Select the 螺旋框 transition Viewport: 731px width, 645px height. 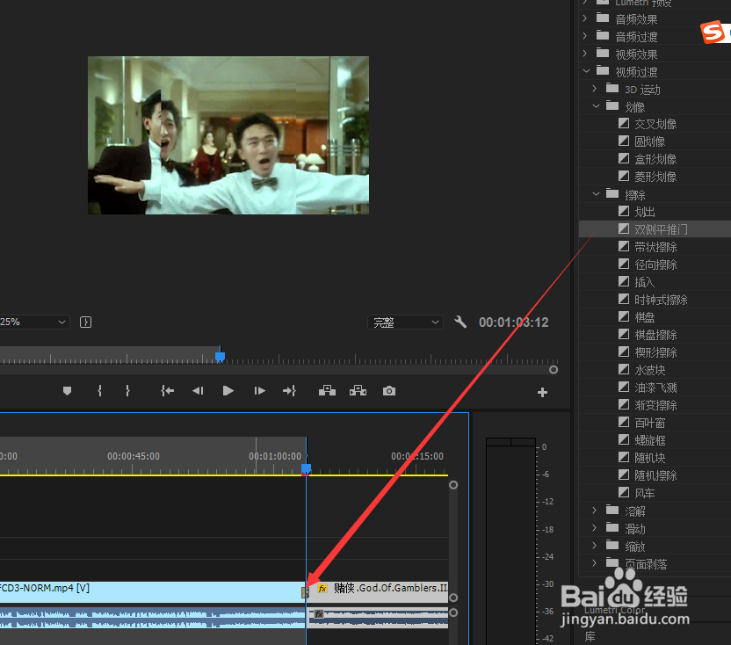pyautogui.click(x=649, y=439)
